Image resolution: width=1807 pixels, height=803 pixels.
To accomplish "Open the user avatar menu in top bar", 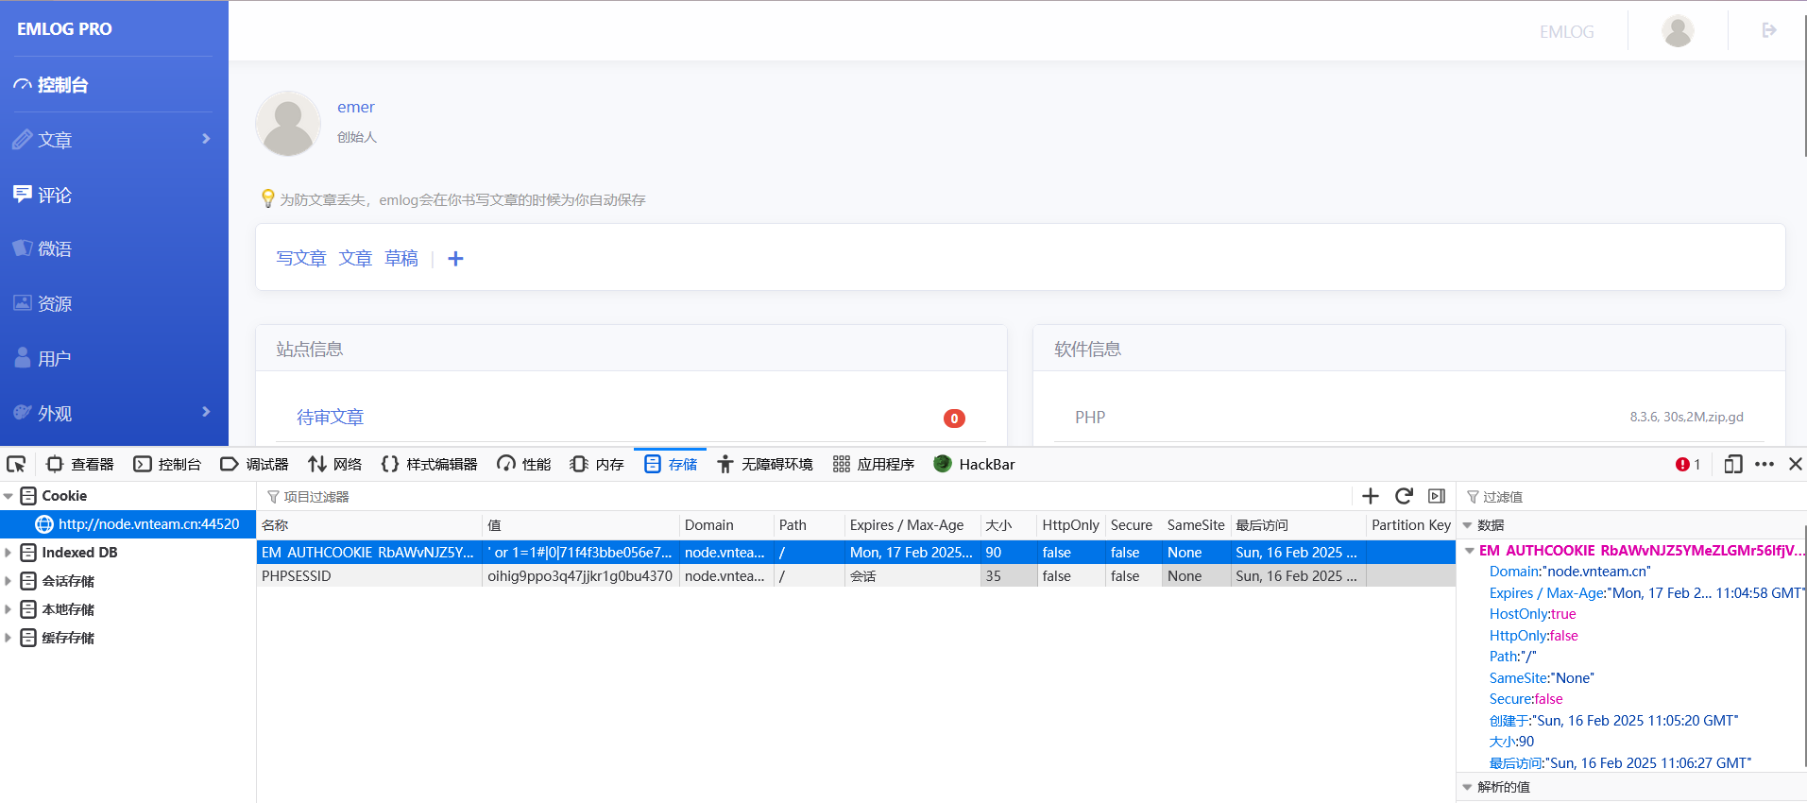I will pyautogui.click(x=1678, y=31).
